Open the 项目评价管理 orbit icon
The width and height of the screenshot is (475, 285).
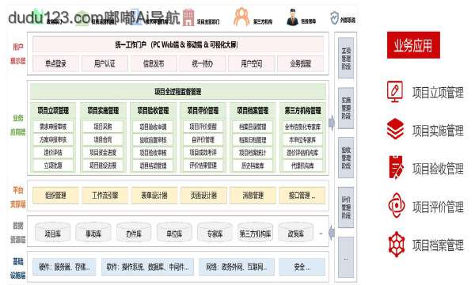(397, 206)
